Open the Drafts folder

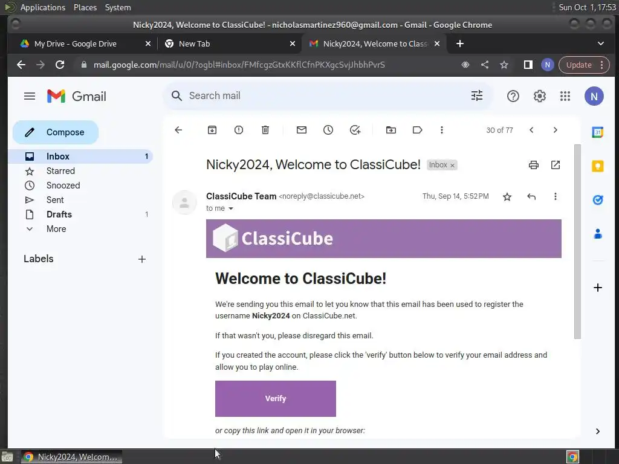(80, 214)
